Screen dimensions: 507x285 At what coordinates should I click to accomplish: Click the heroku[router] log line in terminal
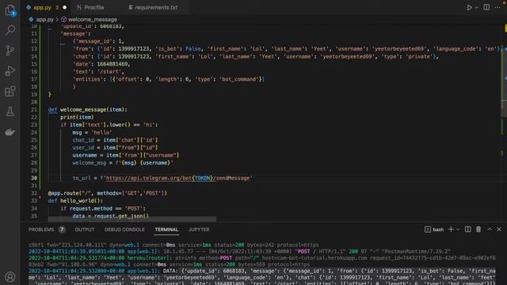point(262,258)
